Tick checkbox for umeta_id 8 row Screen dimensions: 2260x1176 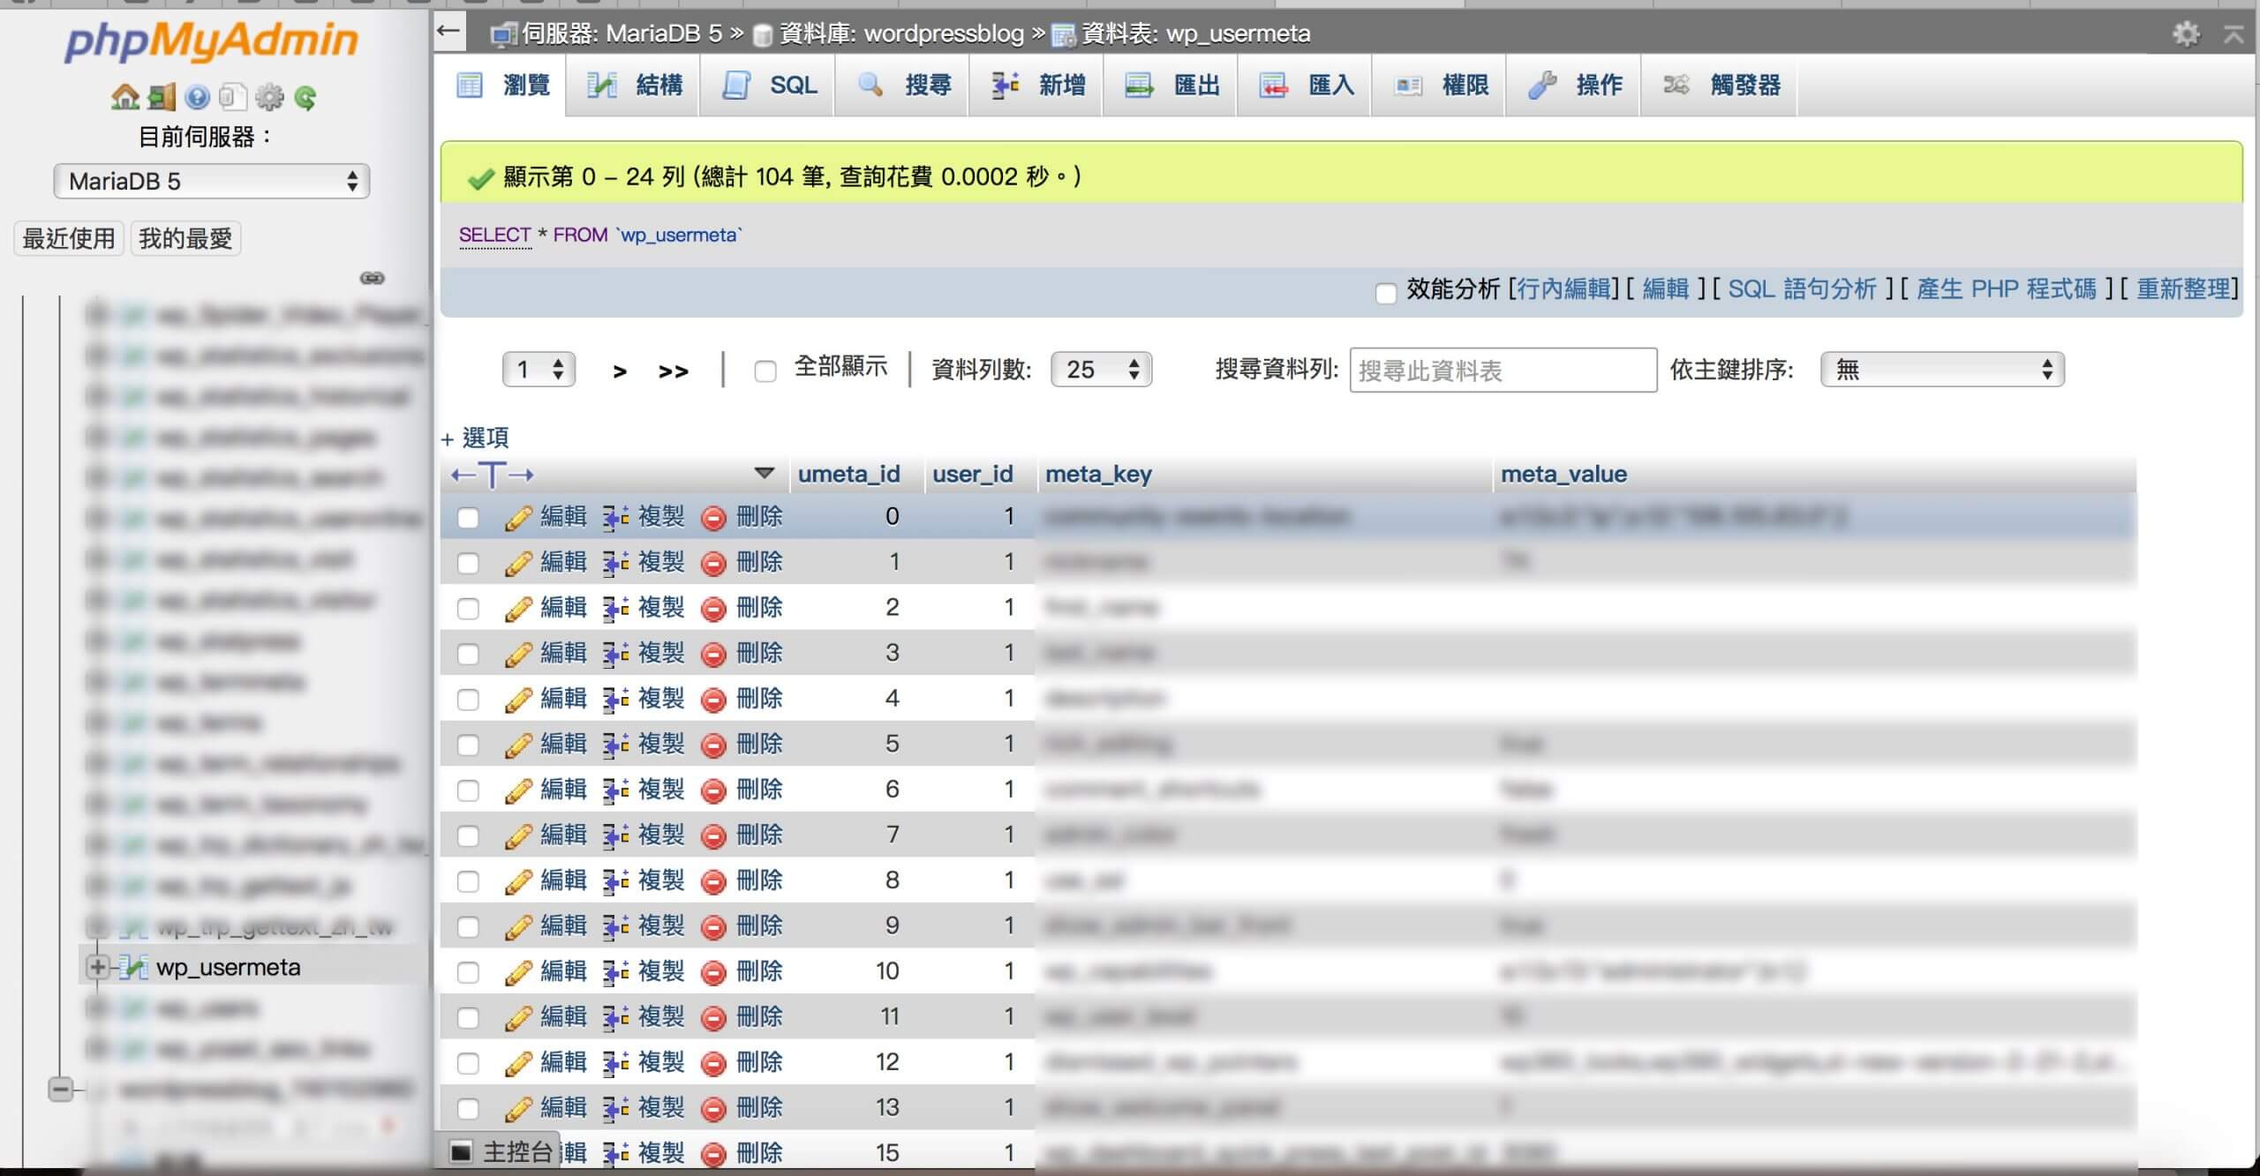pos(468,881)
